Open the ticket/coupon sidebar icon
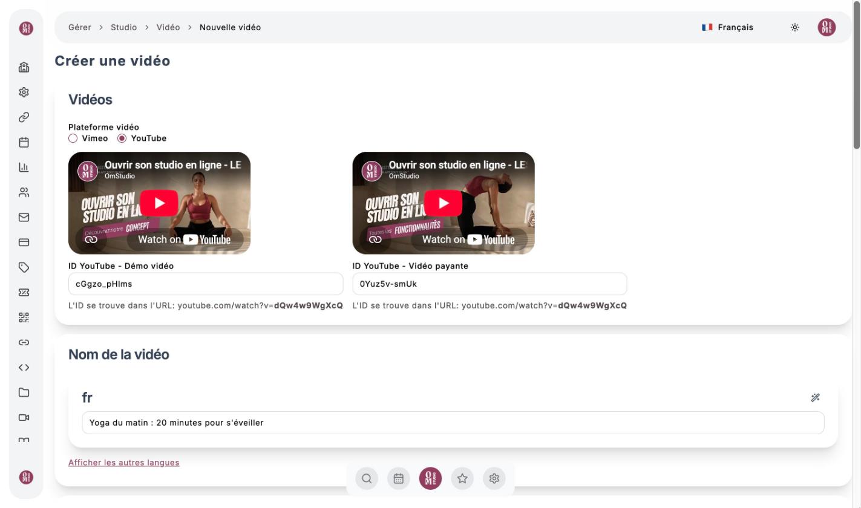 coord(24,293)
